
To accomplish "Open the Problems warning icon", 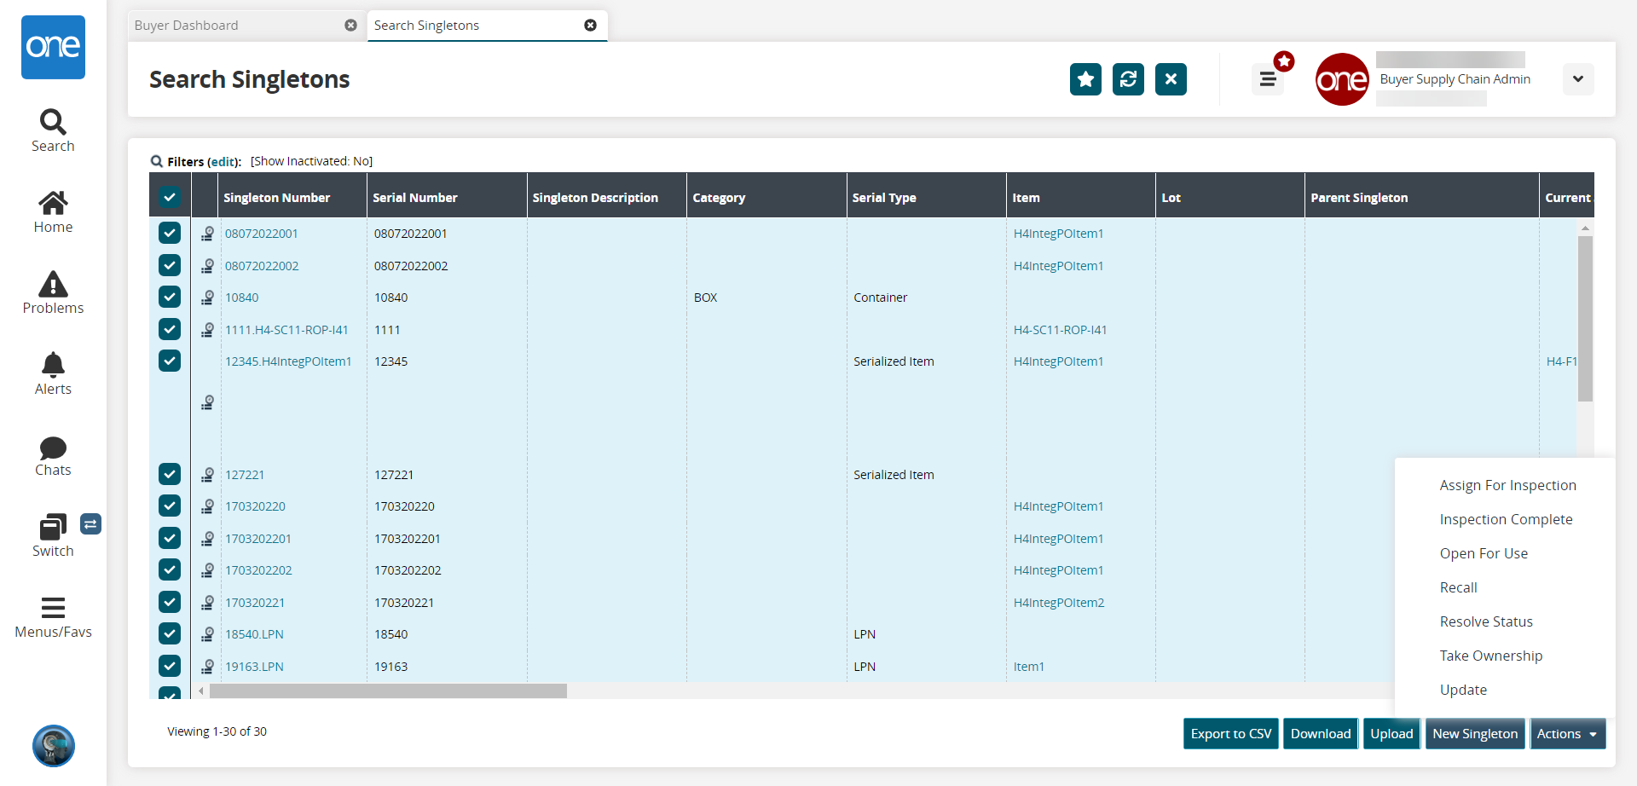I will coord(53,285).
